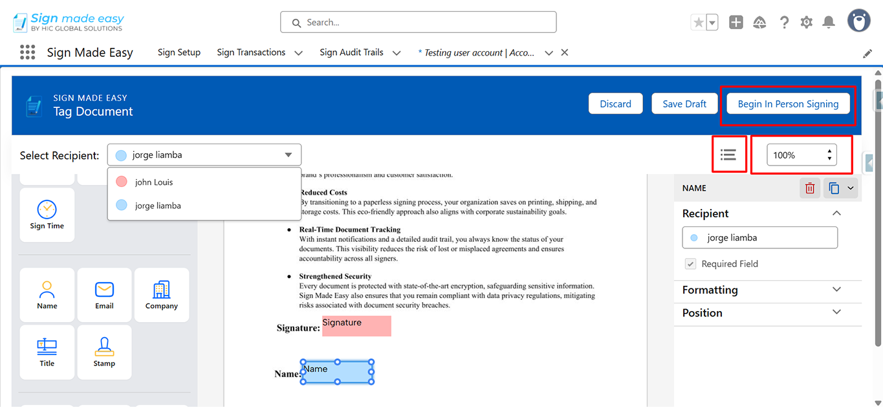Viewport: 883px width, 412px height.
Task: Open the copy options dropdown arrow
Action: tap(851, 188)
